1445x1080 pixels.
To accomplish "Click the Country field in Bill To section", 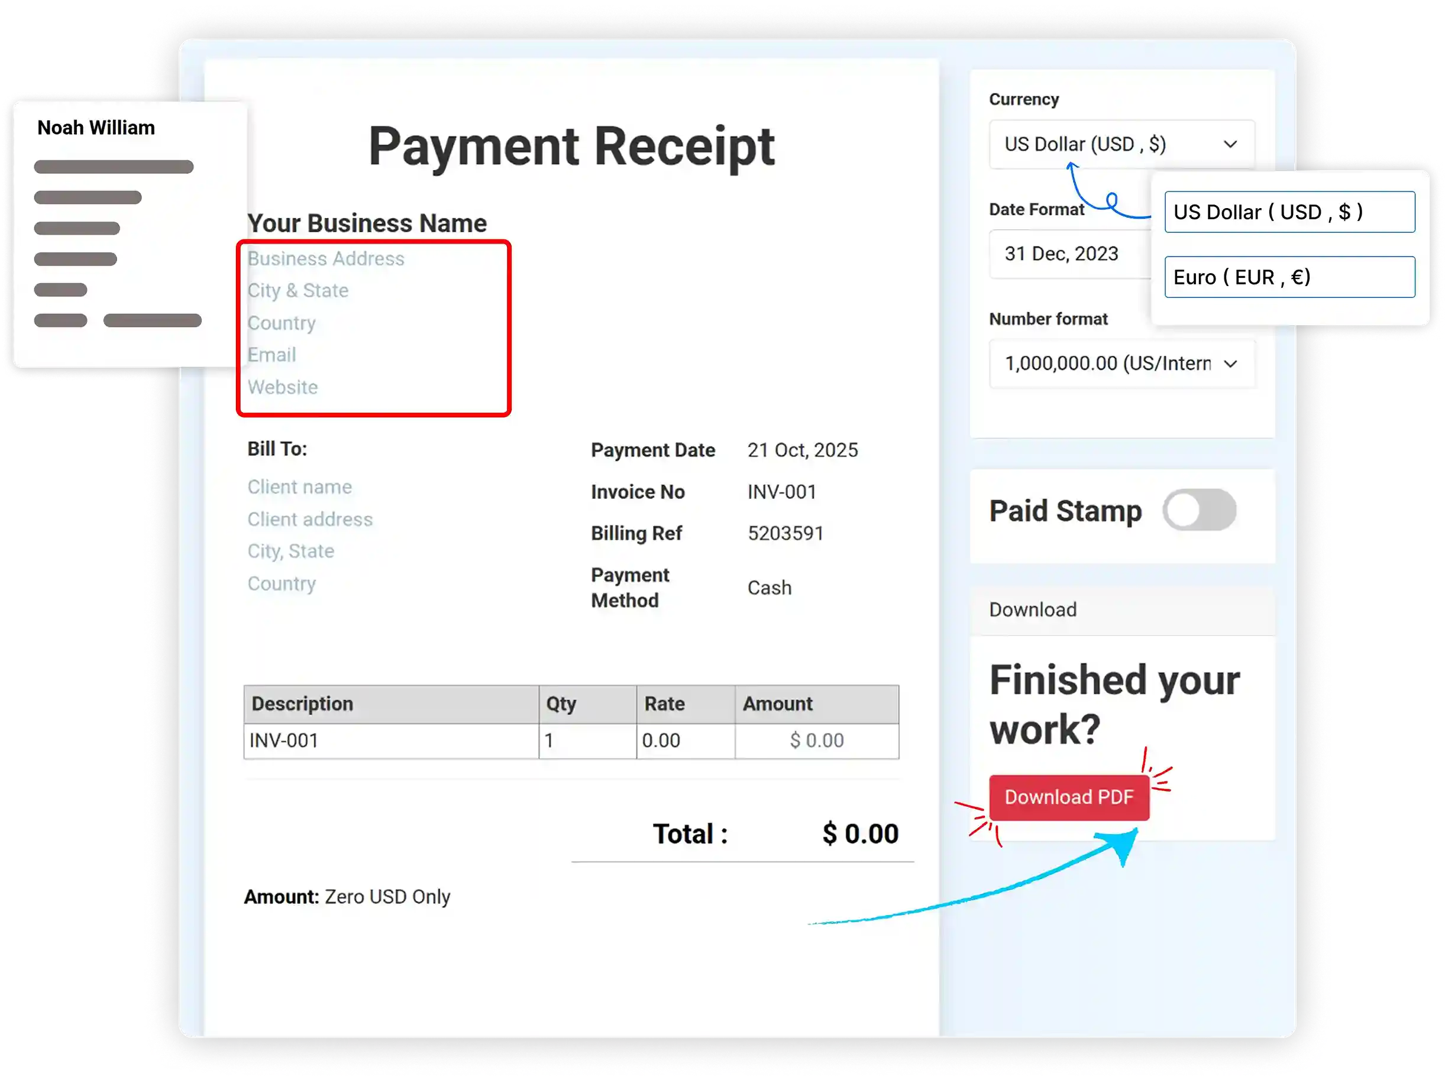I will pyautogui.click(x=282, y=583).
